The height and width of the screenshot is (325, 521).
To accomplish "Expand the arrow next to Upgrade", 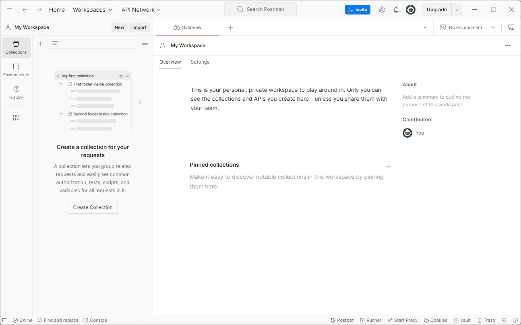I will (x=457, y=10).
